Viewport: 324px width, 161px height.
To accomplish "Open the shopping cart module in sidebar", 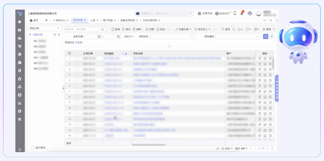I will [19, 46].
